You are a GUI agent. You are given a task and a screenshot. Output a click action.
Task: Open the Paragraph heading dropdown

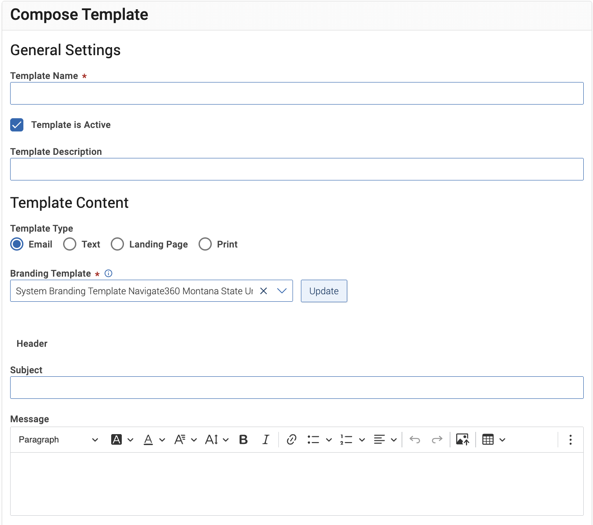point(58,439)
